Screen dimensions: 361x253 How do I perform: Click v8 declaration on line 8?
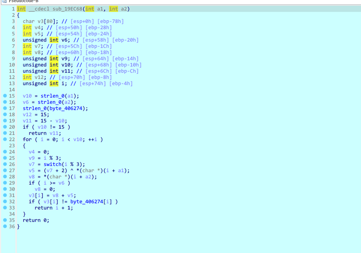point(38,52)
